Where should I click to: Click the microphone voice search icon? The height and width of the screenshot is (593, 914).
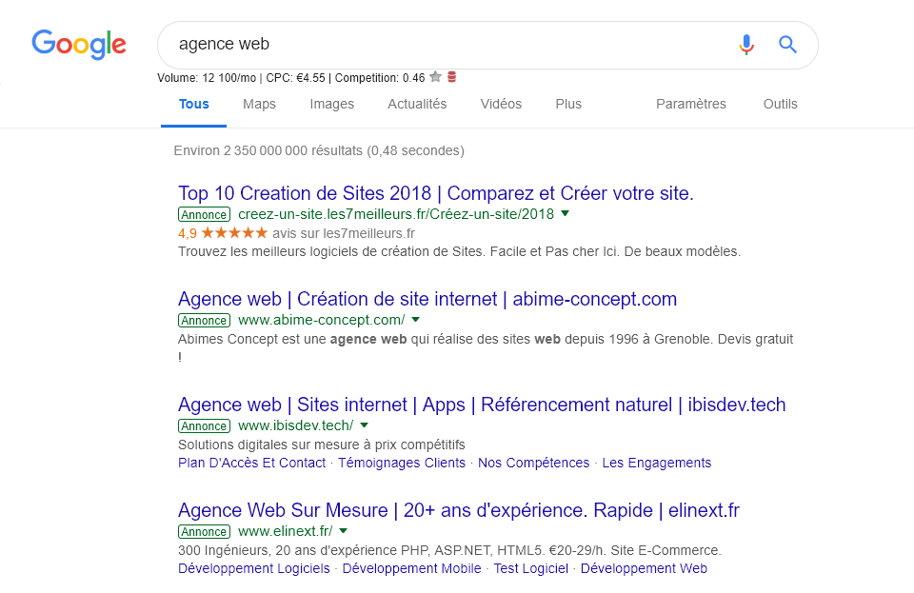746,45
